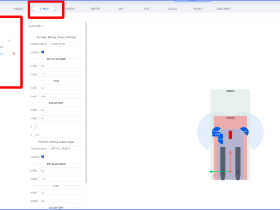Select the laser sensor on the vehicle's right front corner
Screen dimensions: 280x210
[244, 131]
